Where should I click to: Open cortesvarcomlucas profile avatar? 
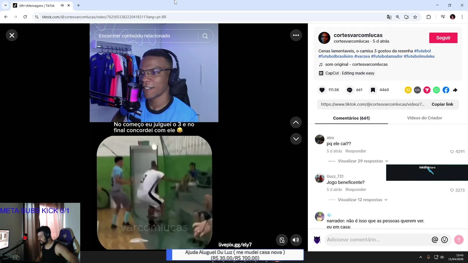tap(324, 38)
